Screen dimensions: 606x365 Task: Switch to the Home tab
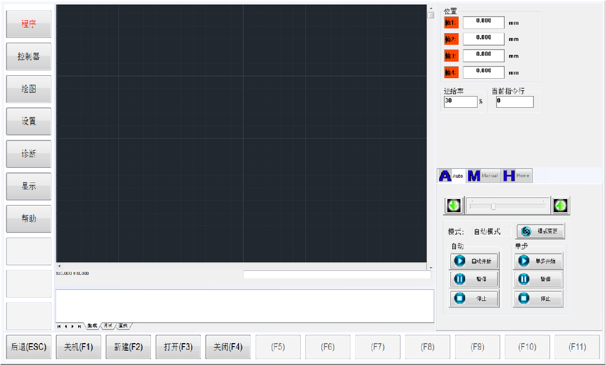(x=517, y=176)
